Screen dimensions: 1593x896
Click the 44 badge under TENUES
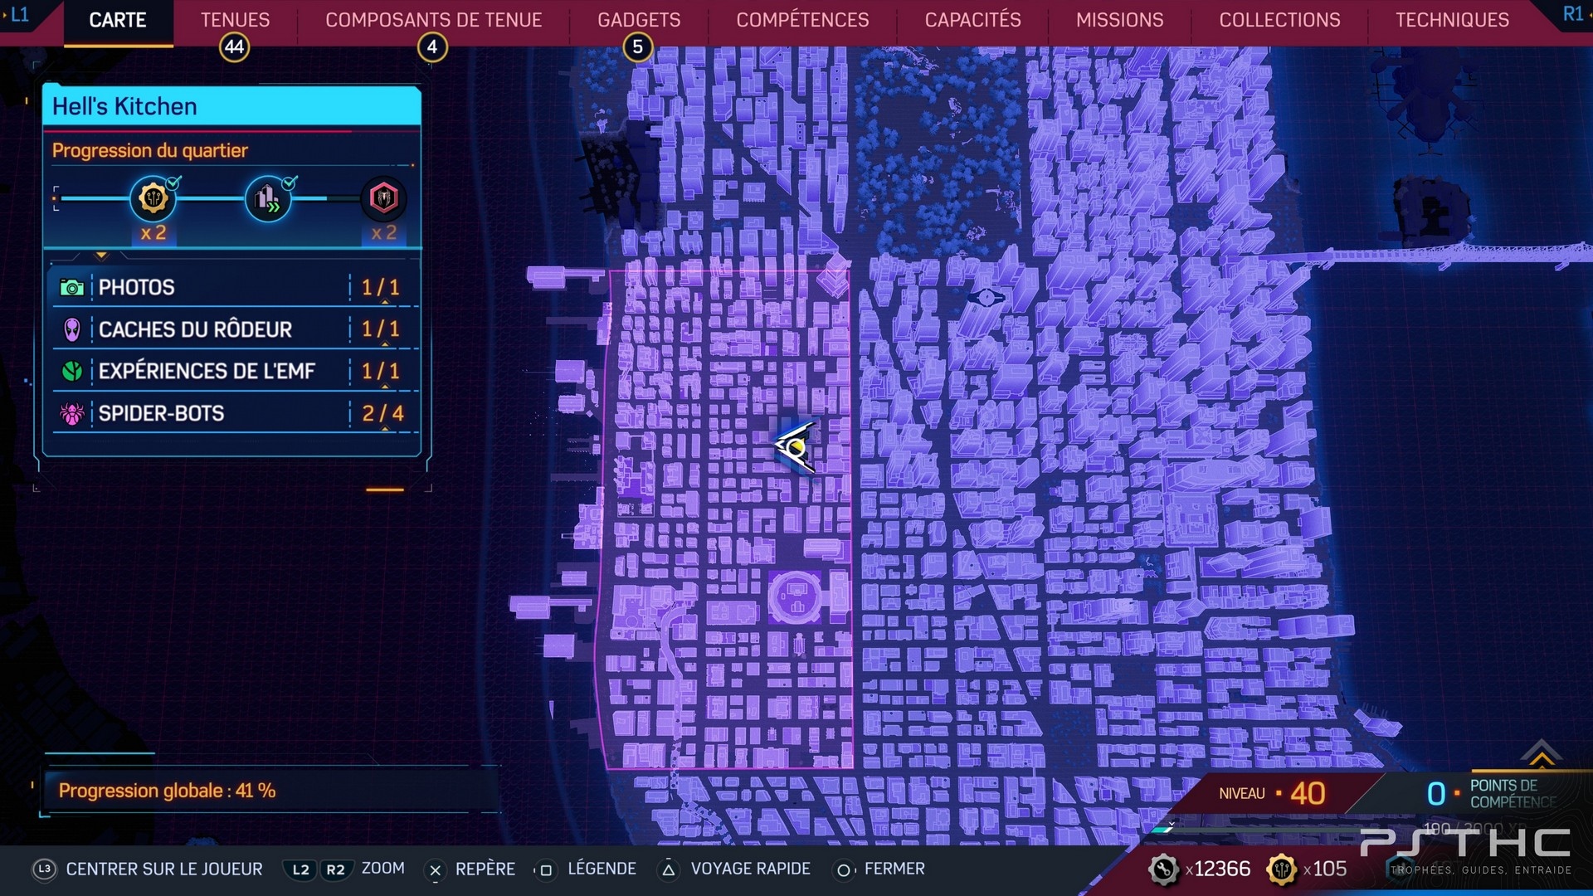(x=235, y=47)
